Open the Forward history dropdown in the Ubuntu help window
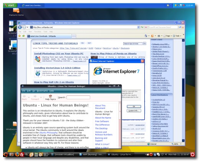Screen dimensions: 200x162 point(41,97)
